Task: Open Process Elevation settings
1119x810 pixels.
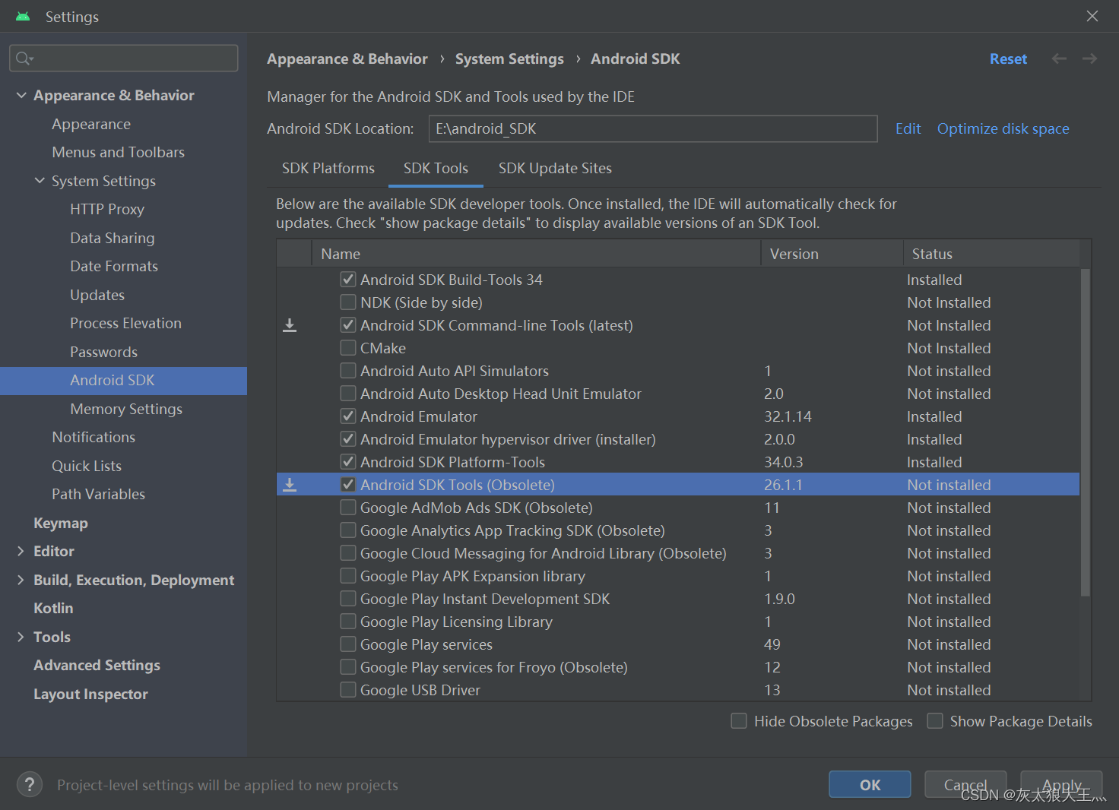Action: [x=125, y=323]
